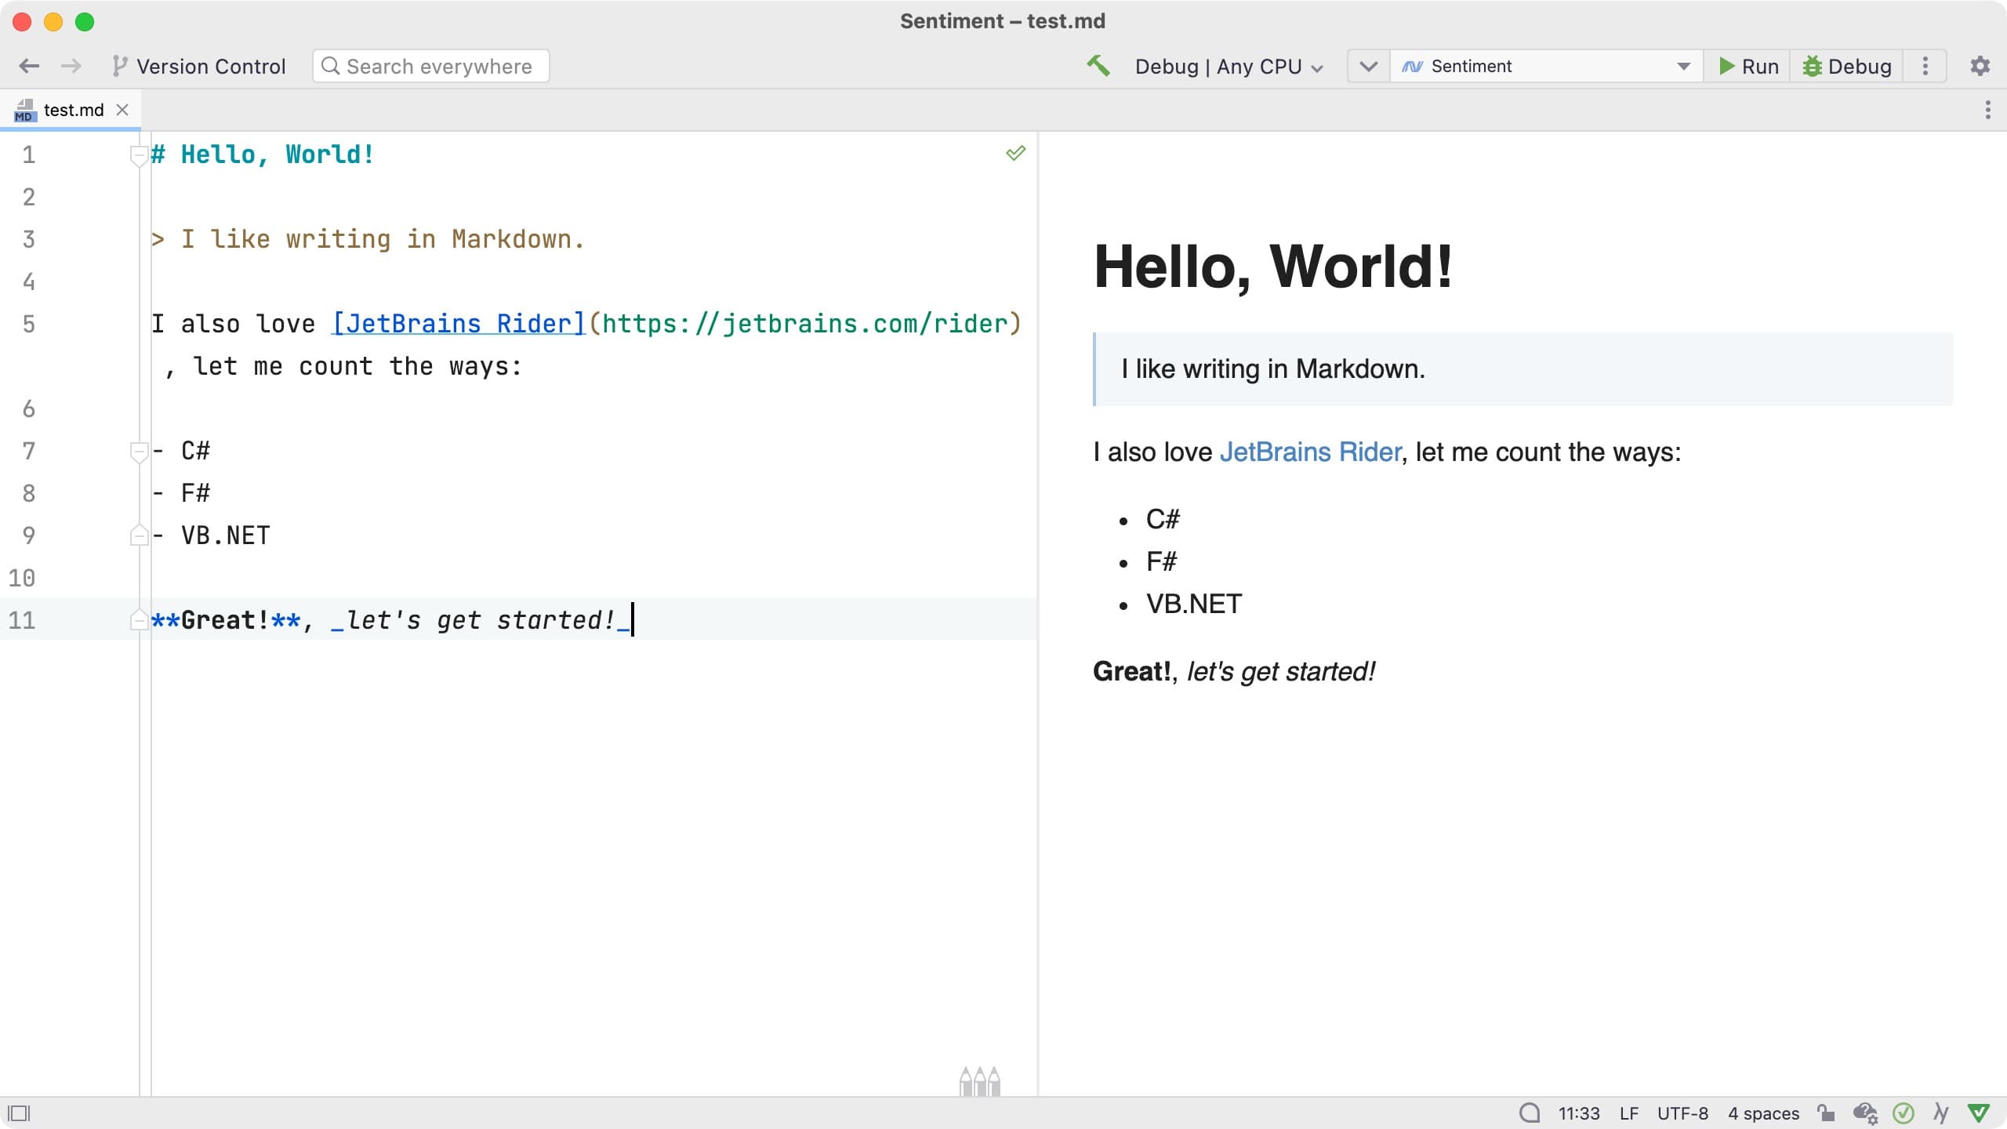Click the More actions kebab menu icon
Screen dimensions: 2007x1129
pos(1925,65)
